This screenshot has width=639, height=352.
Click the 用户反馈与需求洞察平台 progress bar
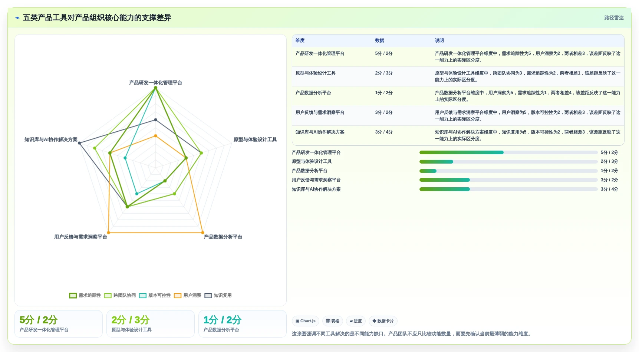point(508,180)
